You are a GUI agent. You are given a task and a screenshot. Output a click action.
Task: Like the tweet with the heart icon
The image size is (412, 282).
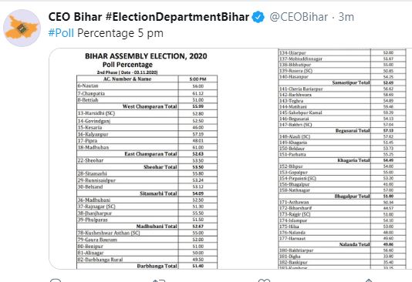click(x=264, y=280)
